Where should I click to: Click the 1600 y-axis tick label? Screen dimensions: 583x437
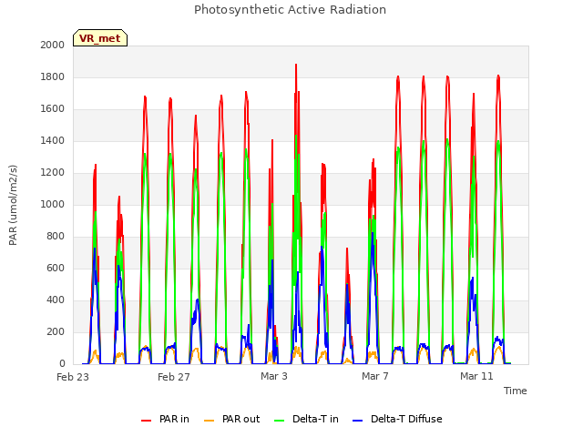pos(53,109)
